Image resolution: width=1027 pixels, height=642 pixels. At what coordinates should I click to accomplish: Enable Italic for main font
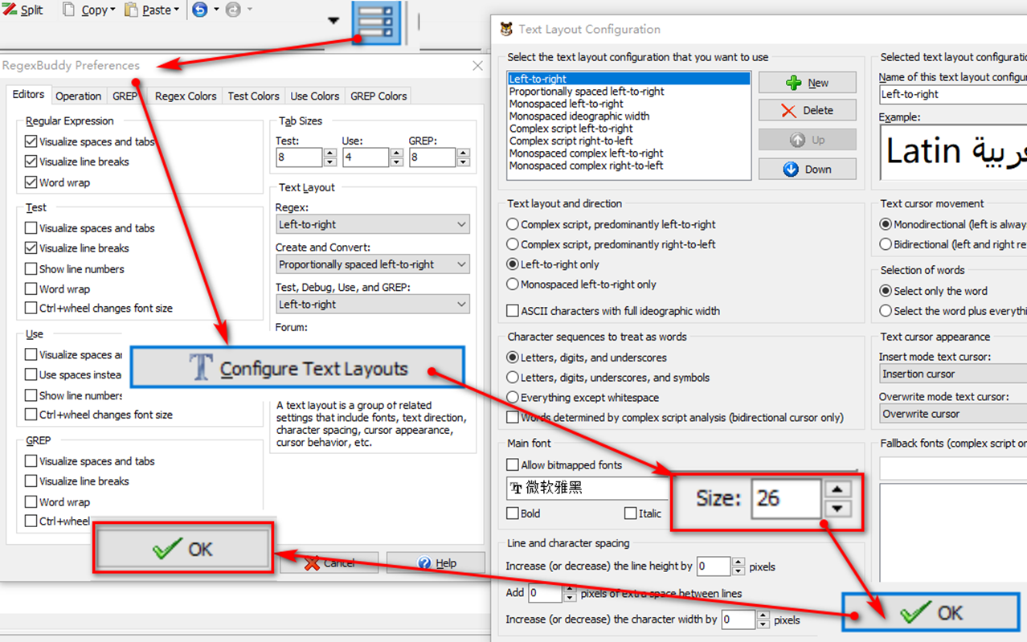(x=631, y=513)
